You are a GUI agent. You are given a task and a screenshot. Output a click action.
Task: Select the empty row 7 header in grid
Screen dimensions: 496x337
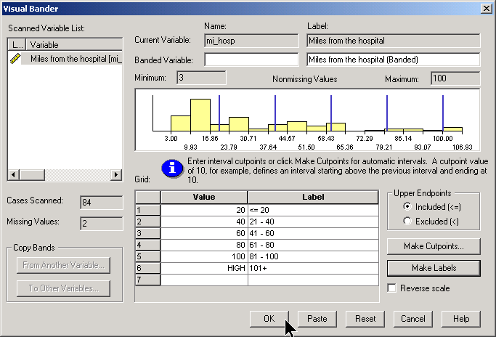click(x=147, y=280)
